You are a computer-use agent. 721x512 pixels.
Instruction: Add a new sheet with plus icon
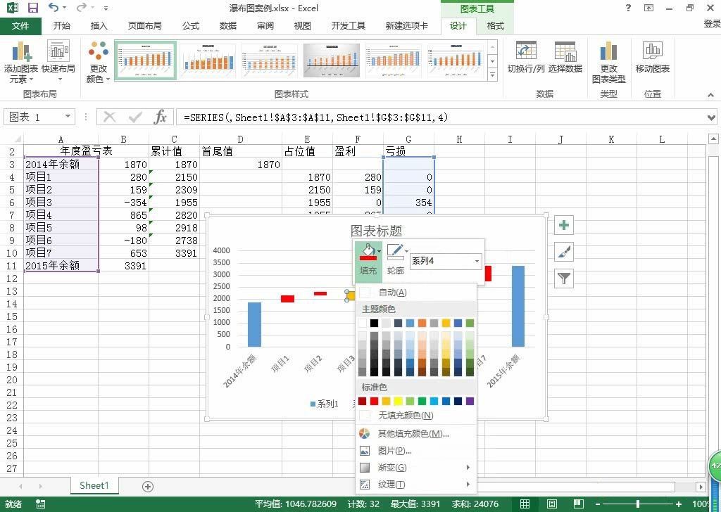coord(148,487)
